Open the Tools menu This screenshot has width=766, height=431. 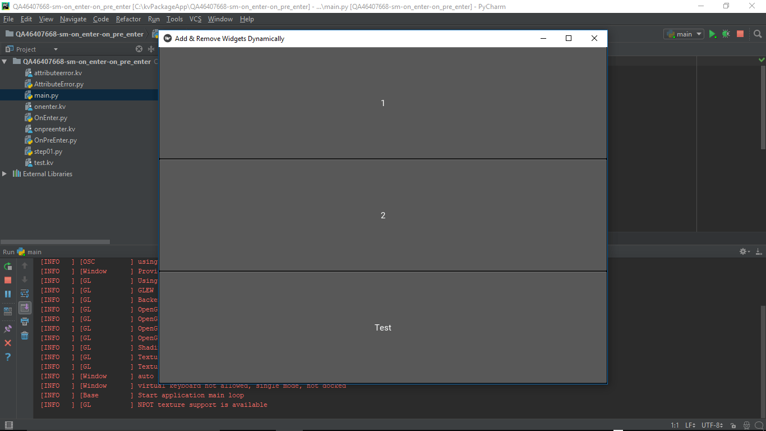[x=174, y=19]
